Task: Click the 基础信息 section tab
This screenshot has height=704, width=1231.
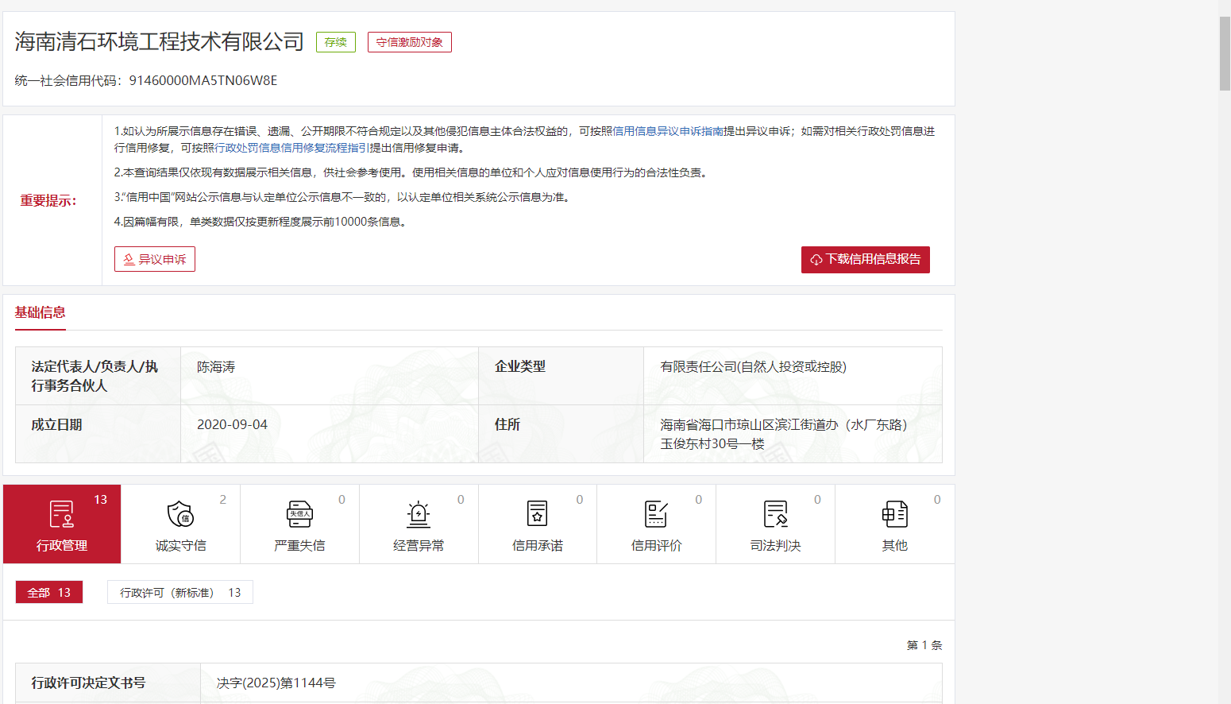Action: click(x=40, y=312)
